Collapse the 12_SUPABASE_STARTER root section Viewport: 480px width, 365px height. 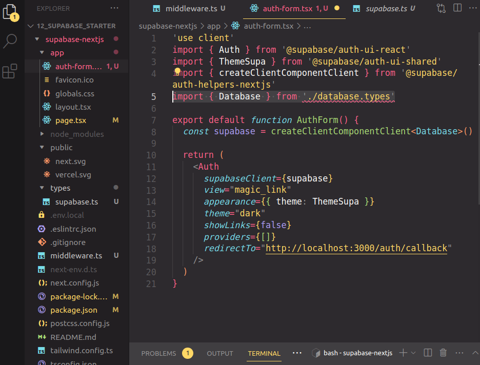tap(76, 26)
